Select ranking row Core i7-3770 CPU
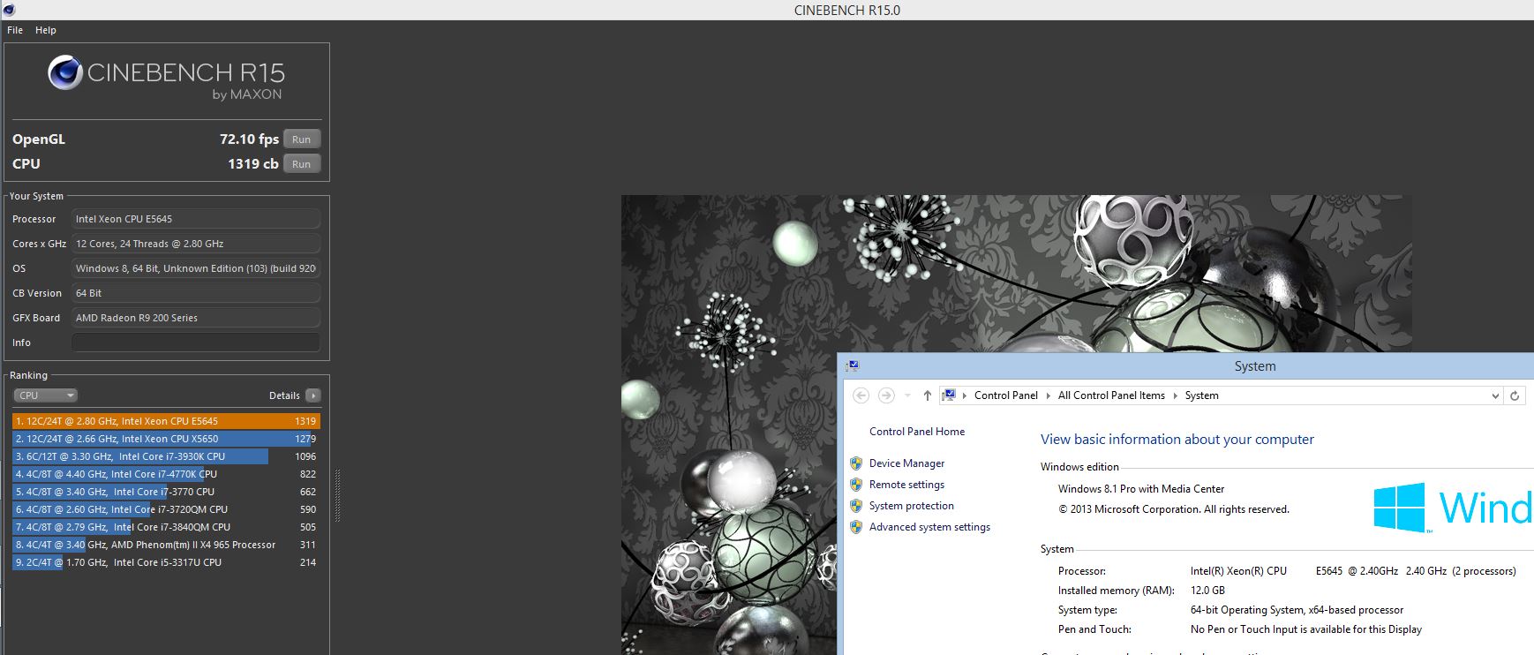 166,492
